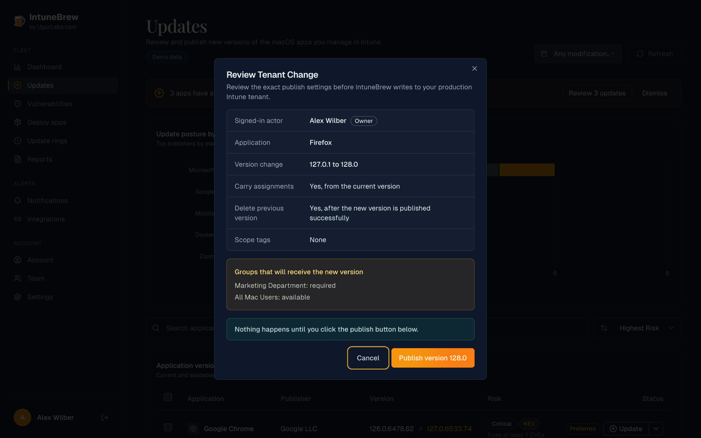The height and width of the screenshot is (438, 701).
Task: Click the orange bar in the posture chart
Action: coord(527,170)
